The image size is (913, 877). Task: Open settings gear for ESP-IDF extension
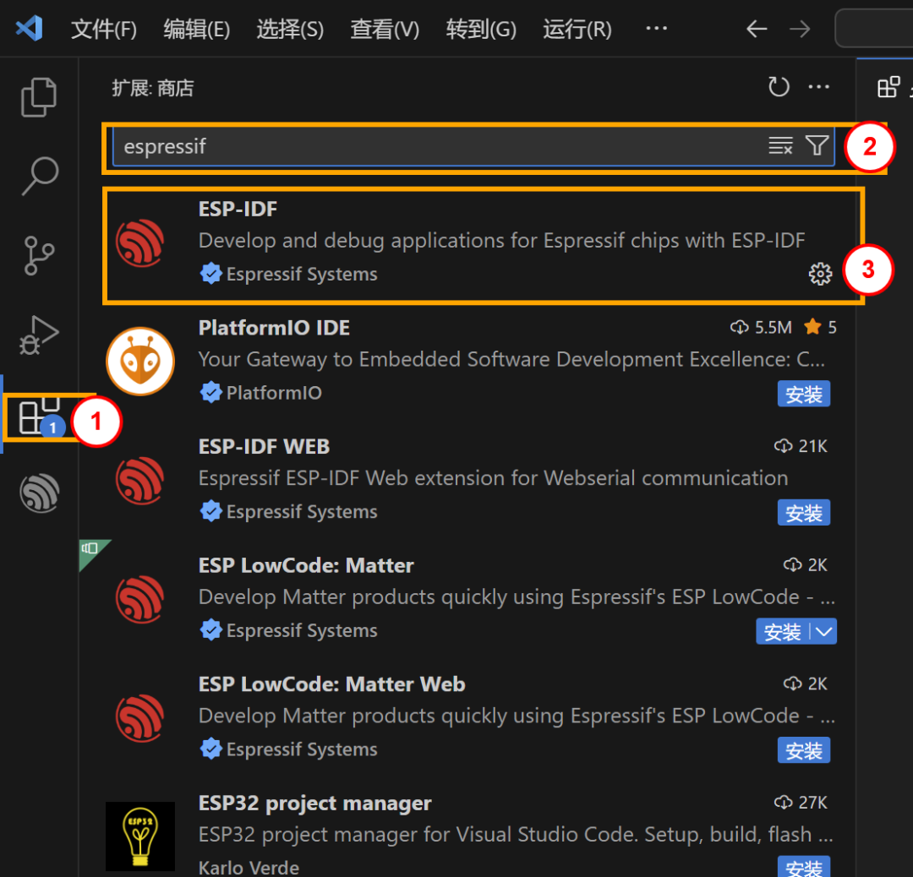coord(820,273)
